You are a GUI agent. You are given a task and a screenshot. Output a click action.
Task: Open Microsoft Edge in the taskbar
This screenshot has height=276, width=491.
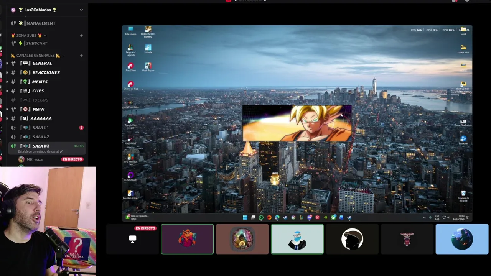tap(277, 218)
